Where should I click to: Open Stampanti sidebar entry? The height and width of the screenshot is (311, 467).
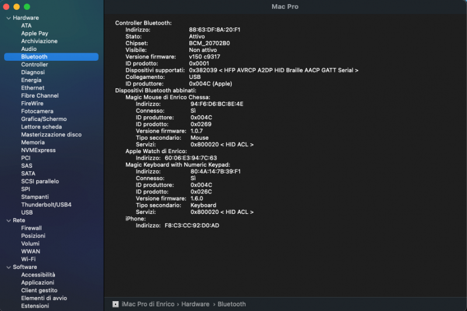pos(35,197)
